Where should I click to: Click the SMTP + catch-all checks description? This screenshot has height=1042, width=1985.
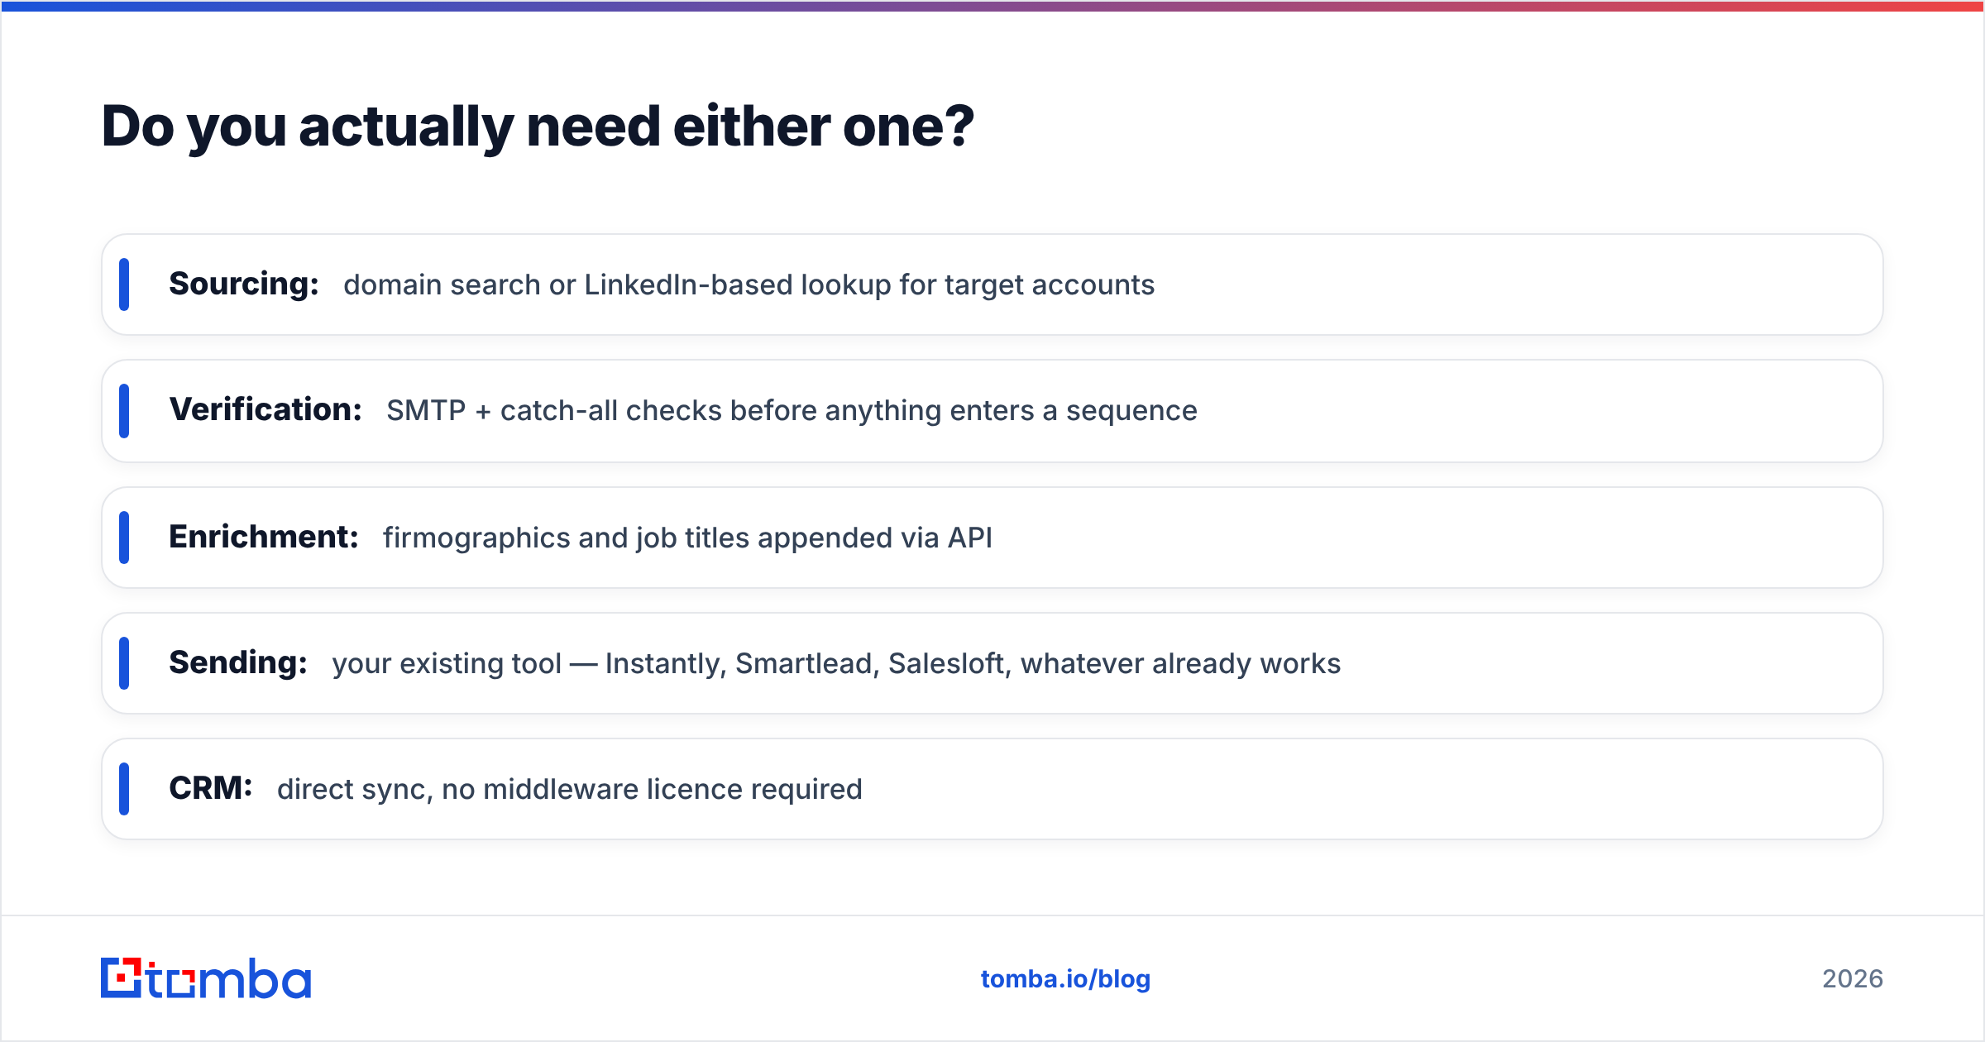click(792, 411)
